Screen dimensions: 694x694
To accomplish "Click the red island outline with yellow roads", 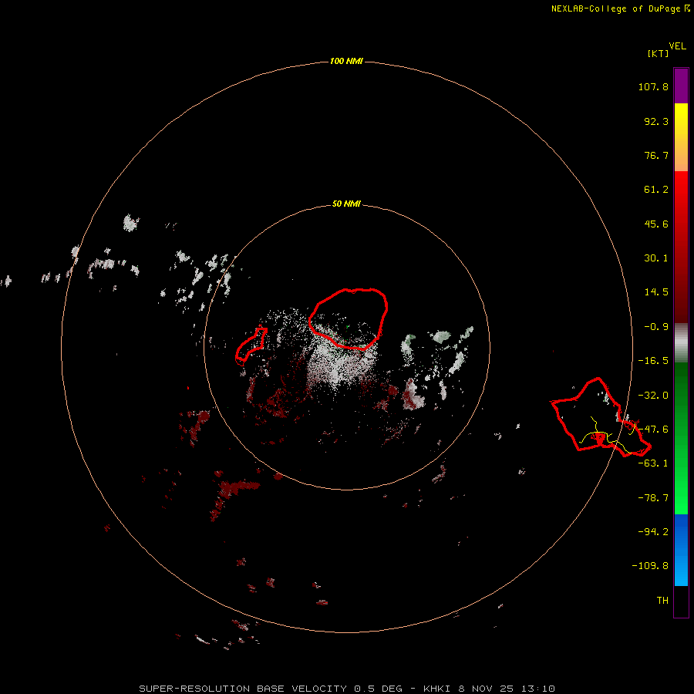I will (x=601, y=417).
